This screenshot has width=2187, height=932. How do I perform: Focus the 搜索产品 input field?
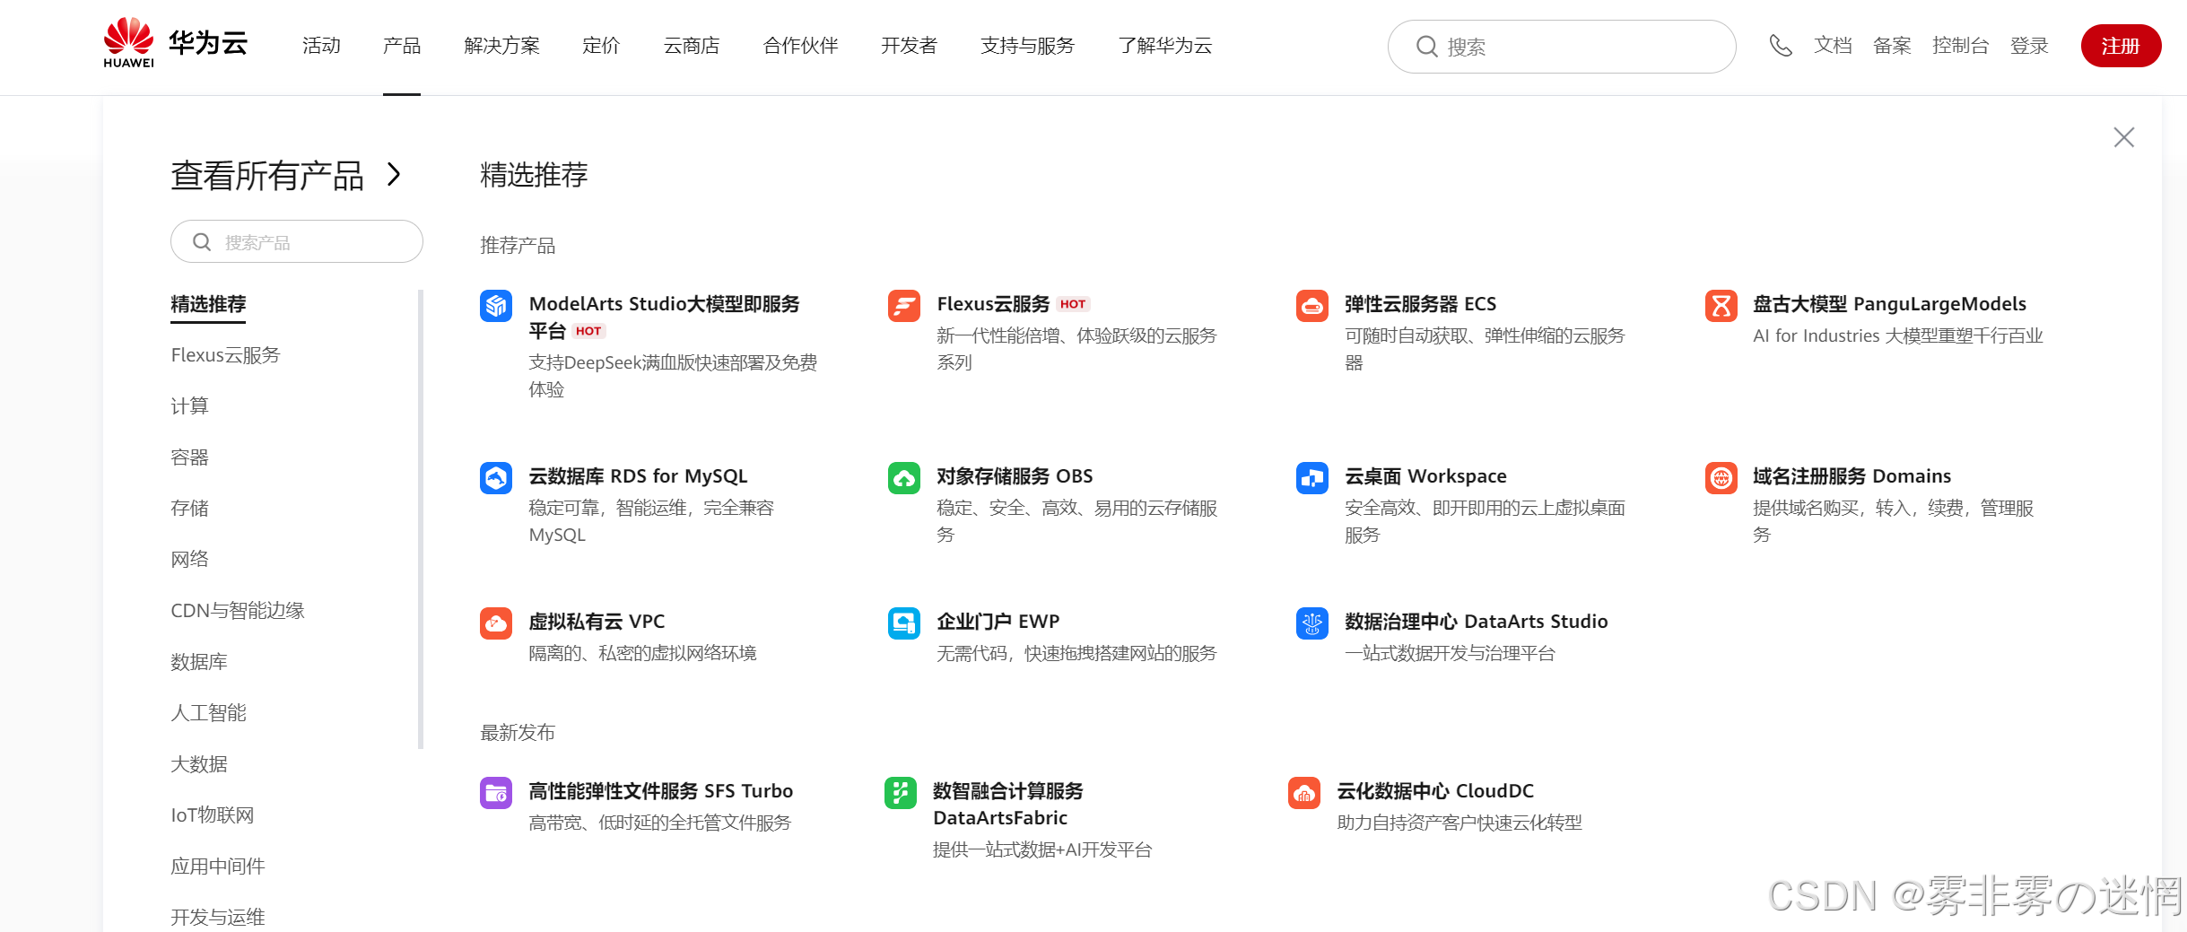coord(297,242)
